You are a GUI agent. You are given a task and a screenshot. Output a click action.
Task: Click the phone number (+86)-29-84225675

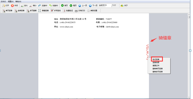tap(68, 22)
